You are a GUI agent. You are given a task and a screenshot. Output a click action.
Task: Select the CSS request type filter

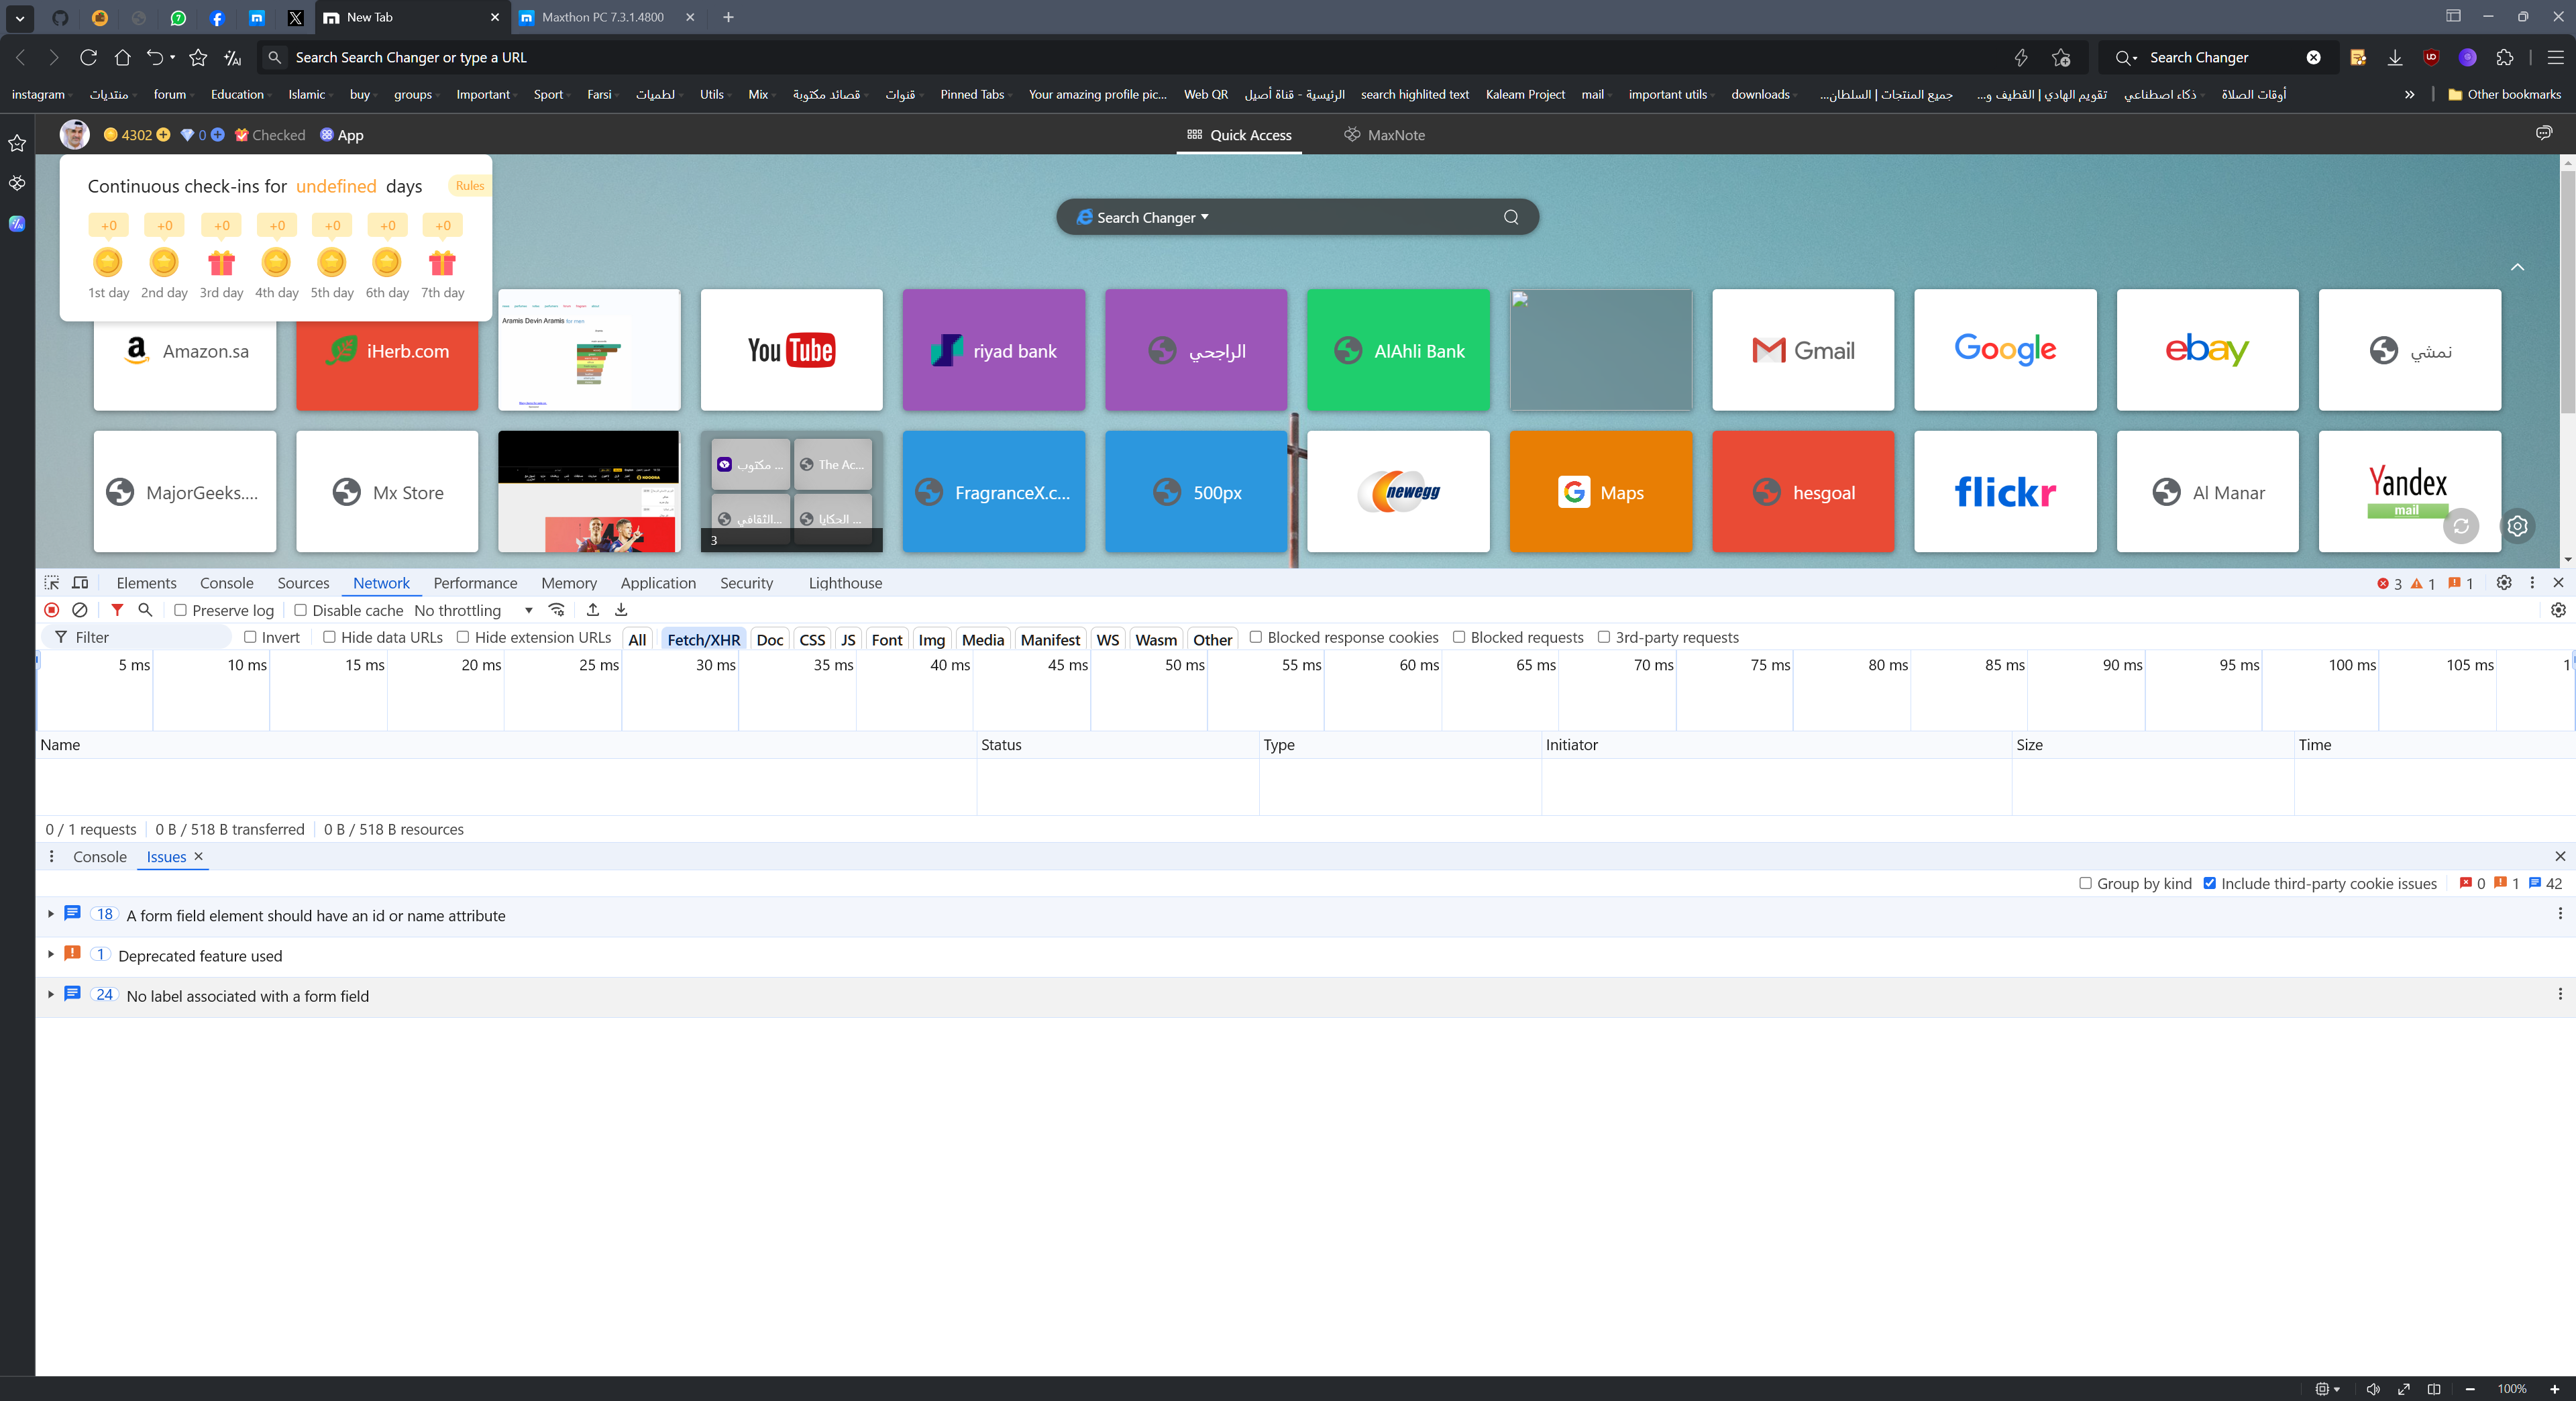(x=812, y=639)
